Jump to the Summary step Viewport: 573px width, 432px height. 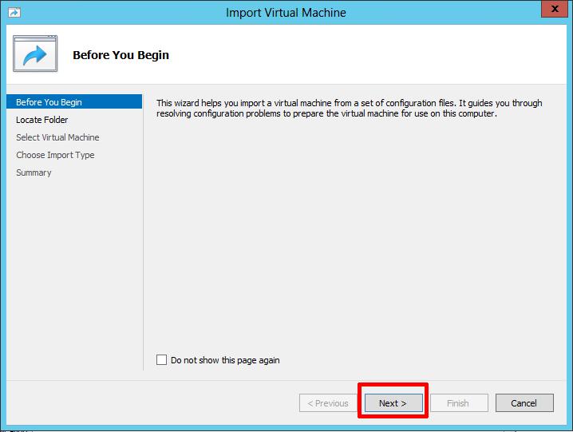[x=34, y=172]
